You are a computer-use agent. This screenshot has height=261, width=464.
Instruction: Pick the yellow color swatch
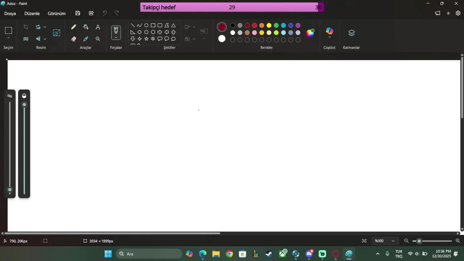pyautogui.click(x=269, y=25)
